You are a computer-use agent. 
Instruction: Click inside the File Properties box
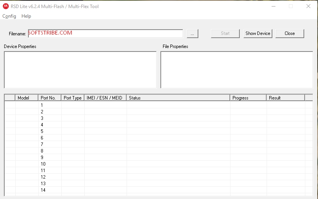[x=237, y=70]
